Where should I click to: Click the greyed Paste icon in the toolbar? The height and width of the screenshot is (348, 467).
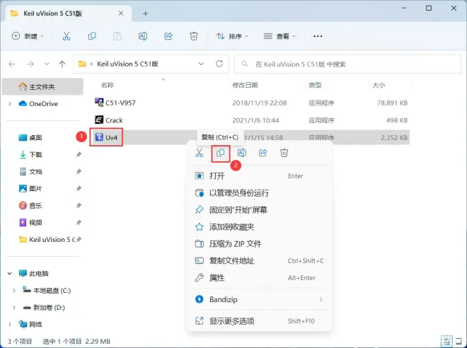[117, 36]
